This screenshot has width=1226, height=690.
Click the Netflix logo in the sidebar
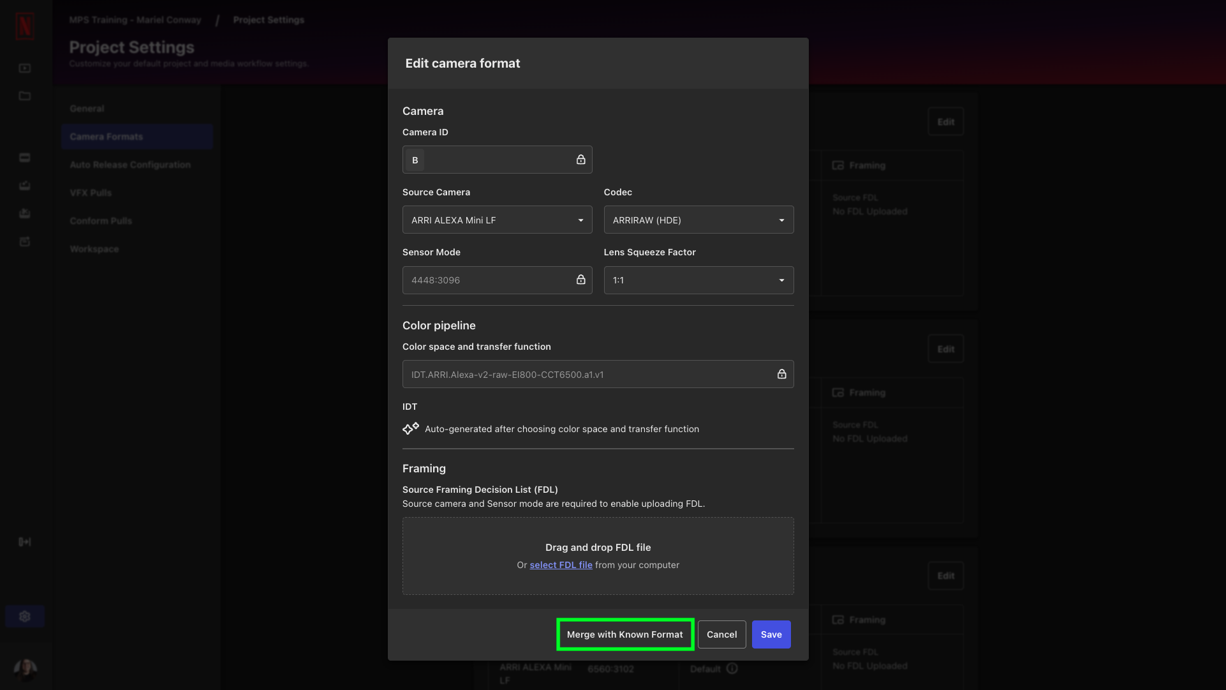coord(25,26)
